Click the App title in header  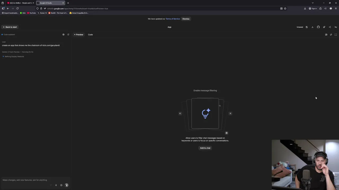(x=169, y=27)
